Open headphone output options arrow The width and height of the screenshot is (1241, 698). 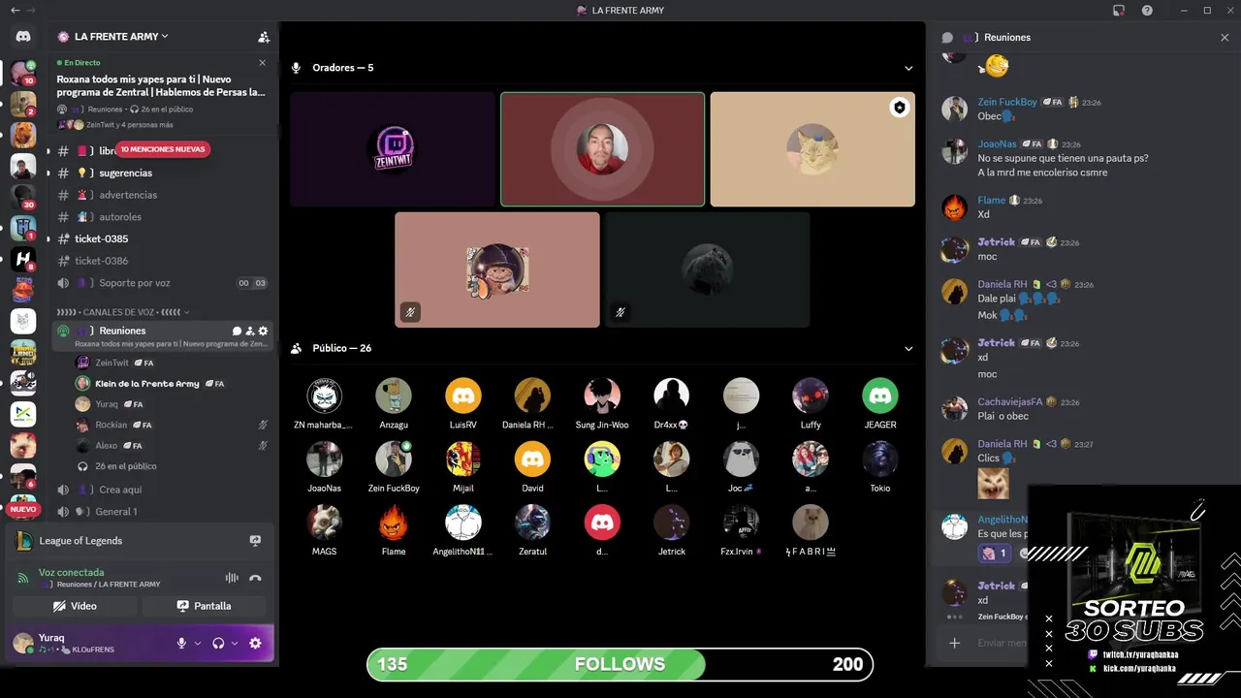click(235, 643)
